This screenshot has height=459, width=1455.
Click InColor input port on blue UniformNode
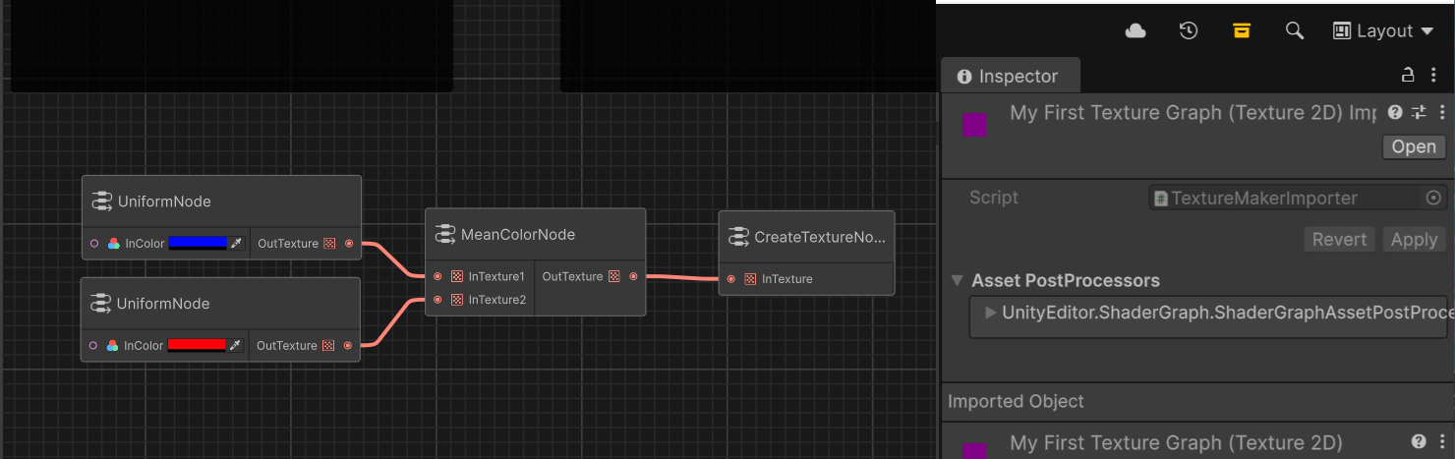[x=94, y=243]
